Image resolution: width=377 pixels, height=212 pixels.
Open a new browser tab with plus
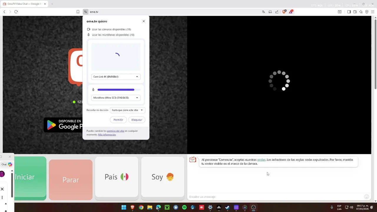[52, 4]
